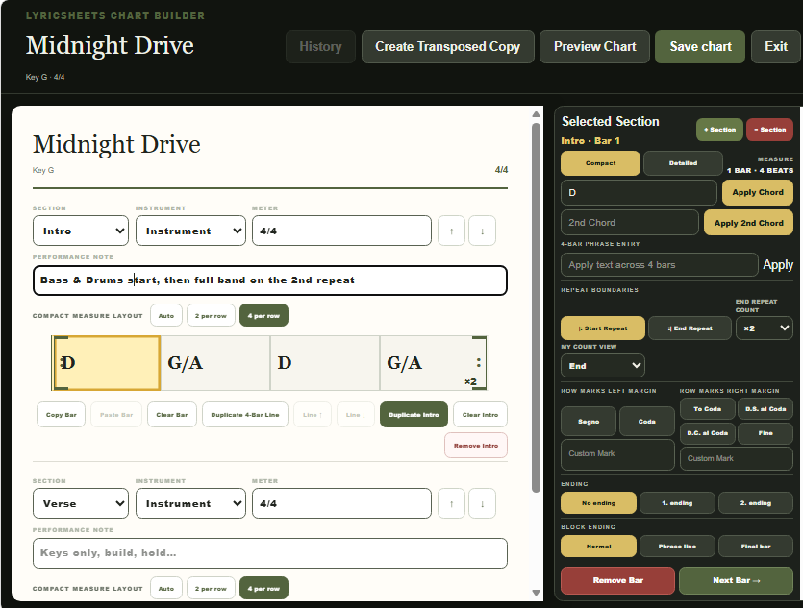
Task: Move Verse section down arrow
Action: point(482,503)
